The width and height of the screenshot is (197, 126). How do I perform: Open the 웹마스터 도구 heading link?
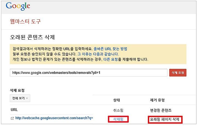(x=25, y=22)
